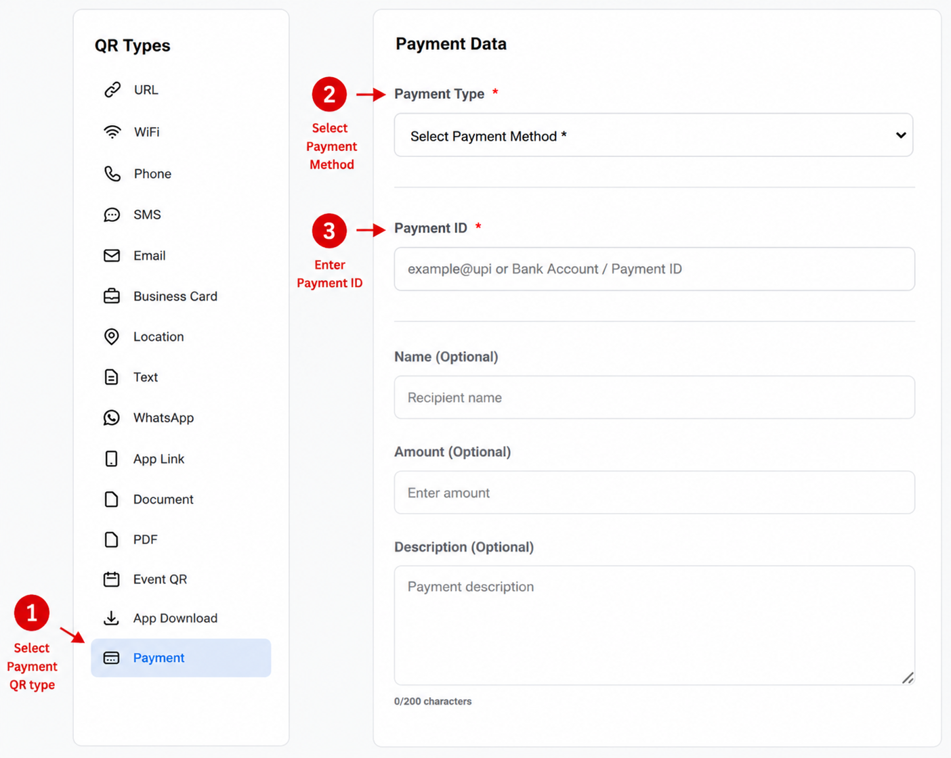
Task: Click the Payment description text area
Action: [x=654, y=625]
